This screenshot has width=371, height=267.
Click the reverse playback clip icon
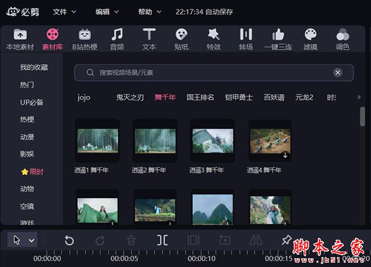pos(224,240)
